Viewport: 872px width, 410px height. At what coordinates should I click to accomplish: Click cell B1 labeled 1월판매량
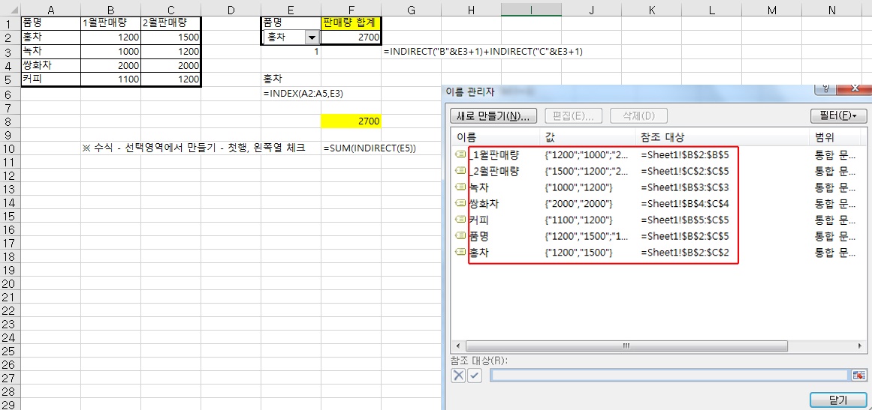pyautogui.click(x=110, y=24)
